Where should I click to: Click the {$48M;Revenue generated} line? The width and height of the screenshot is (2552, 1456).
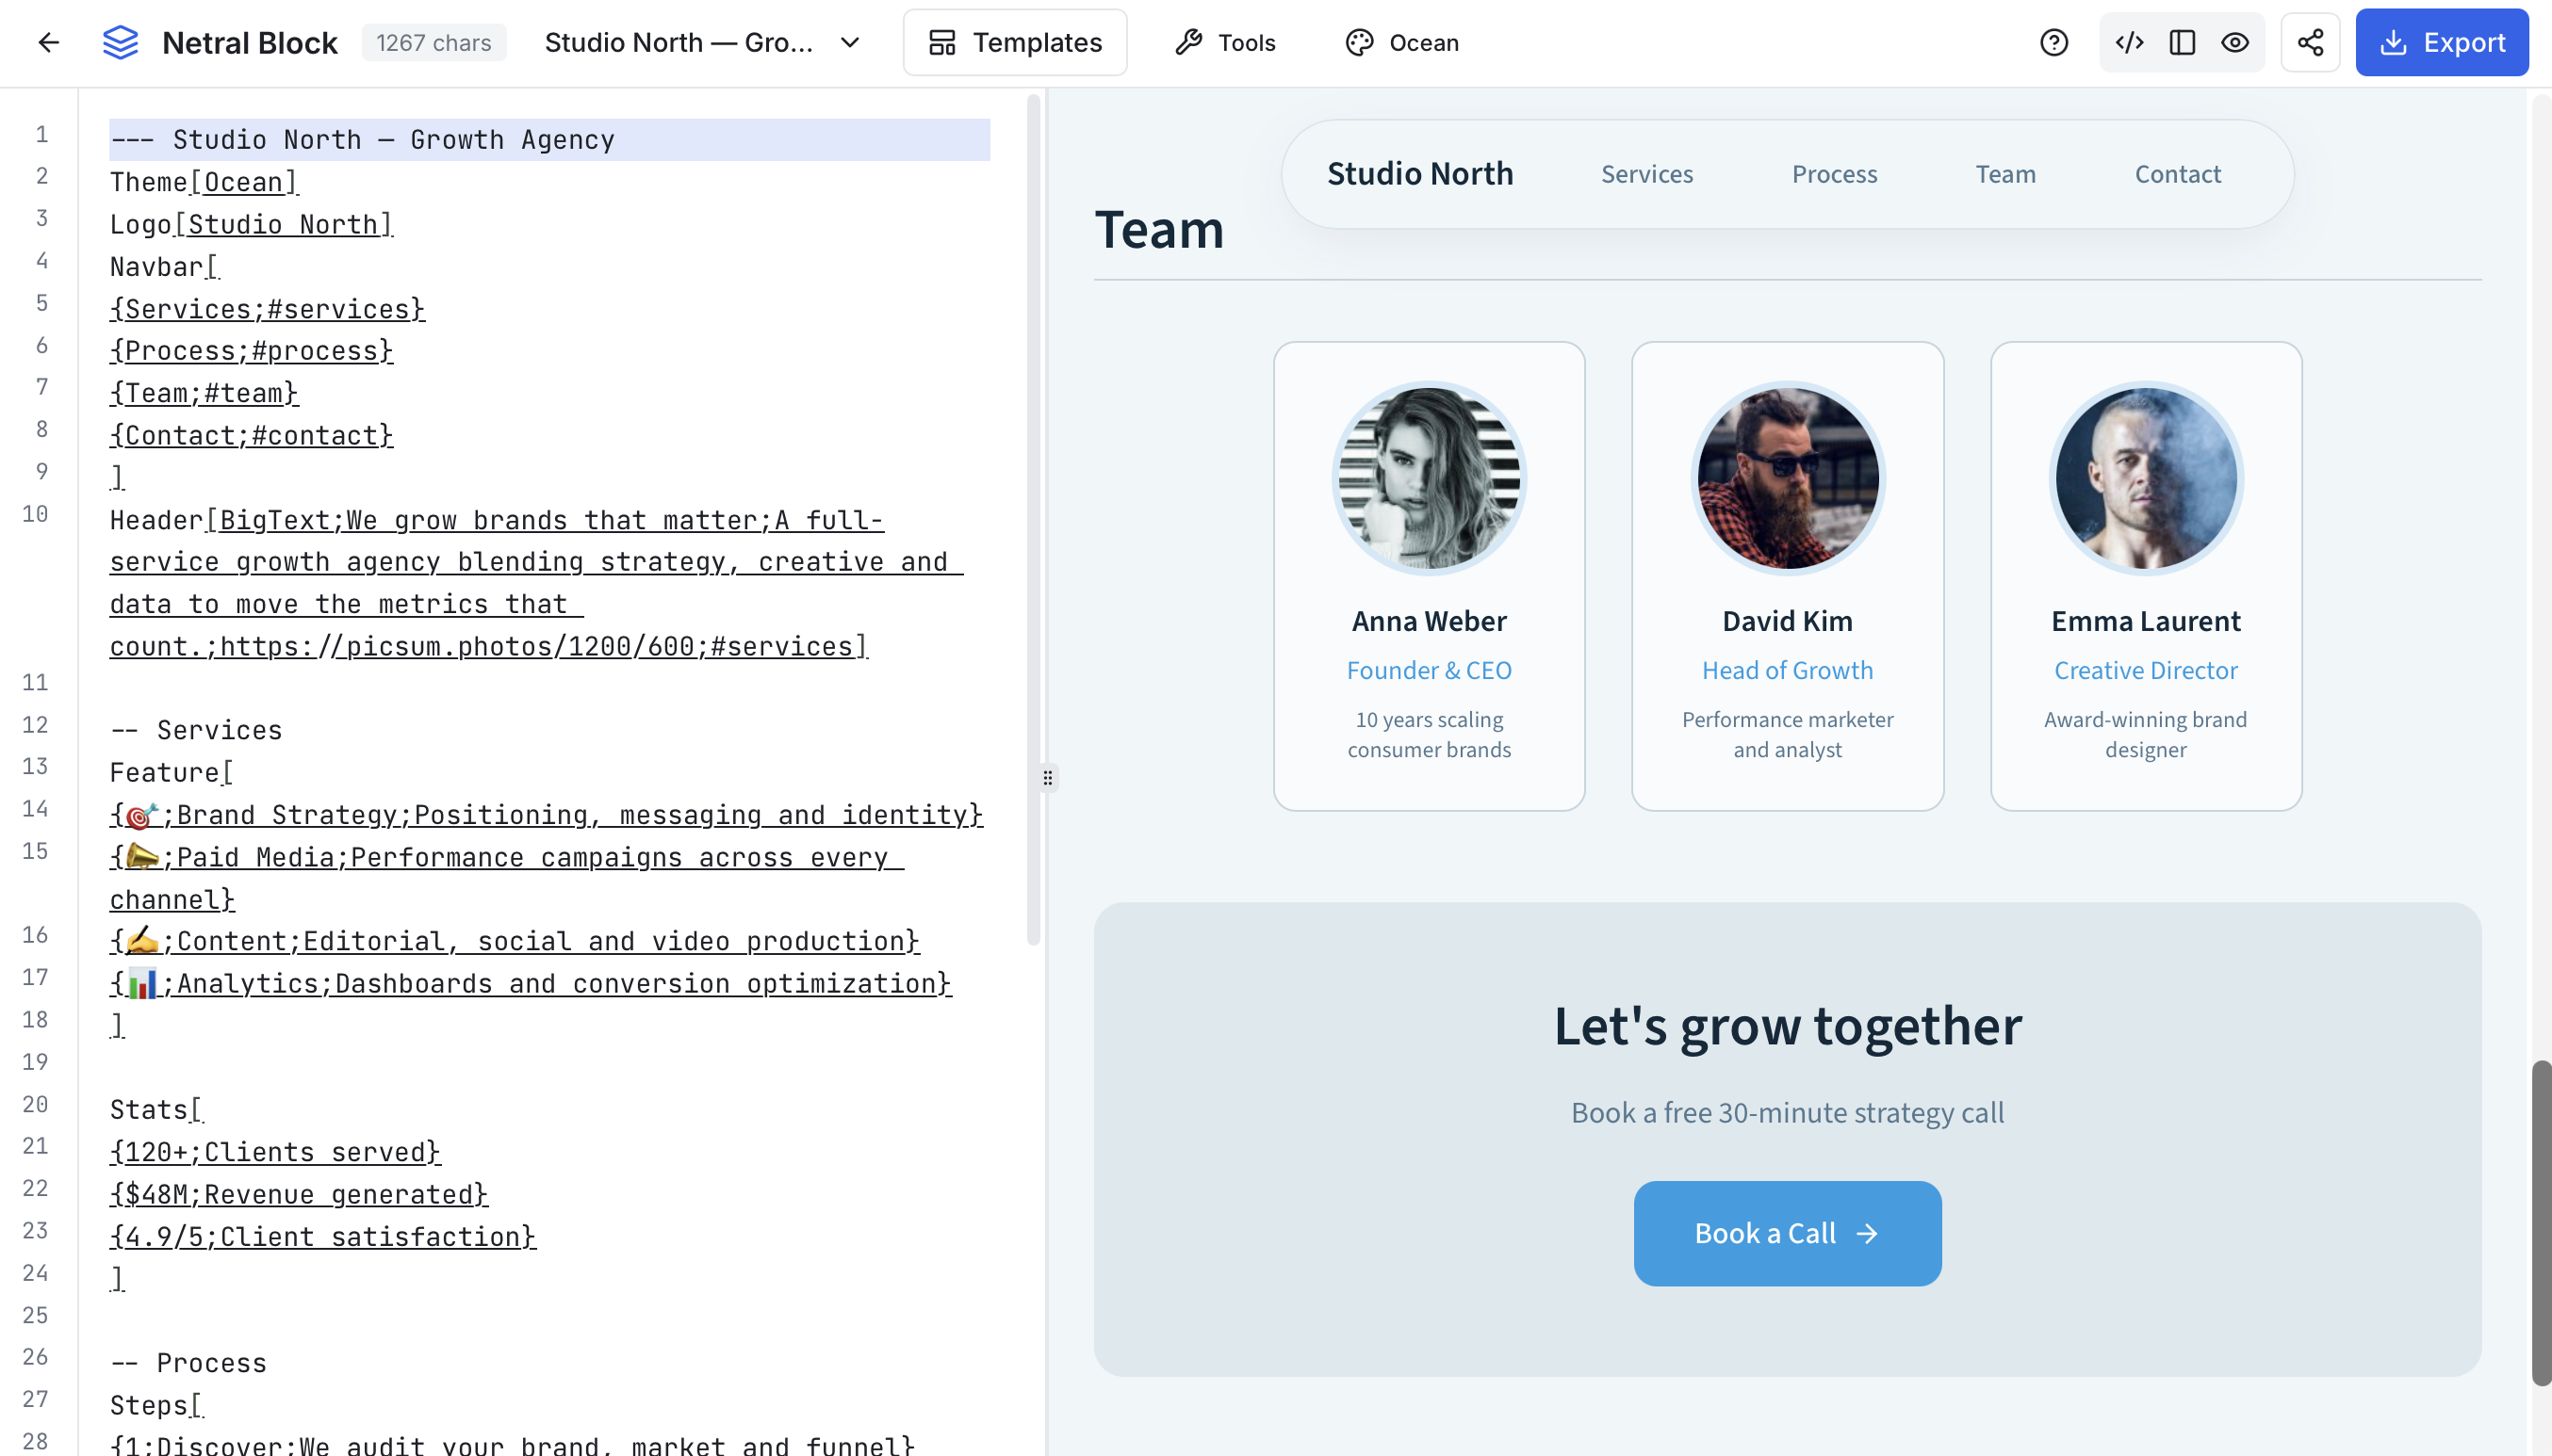[299, 1194]
